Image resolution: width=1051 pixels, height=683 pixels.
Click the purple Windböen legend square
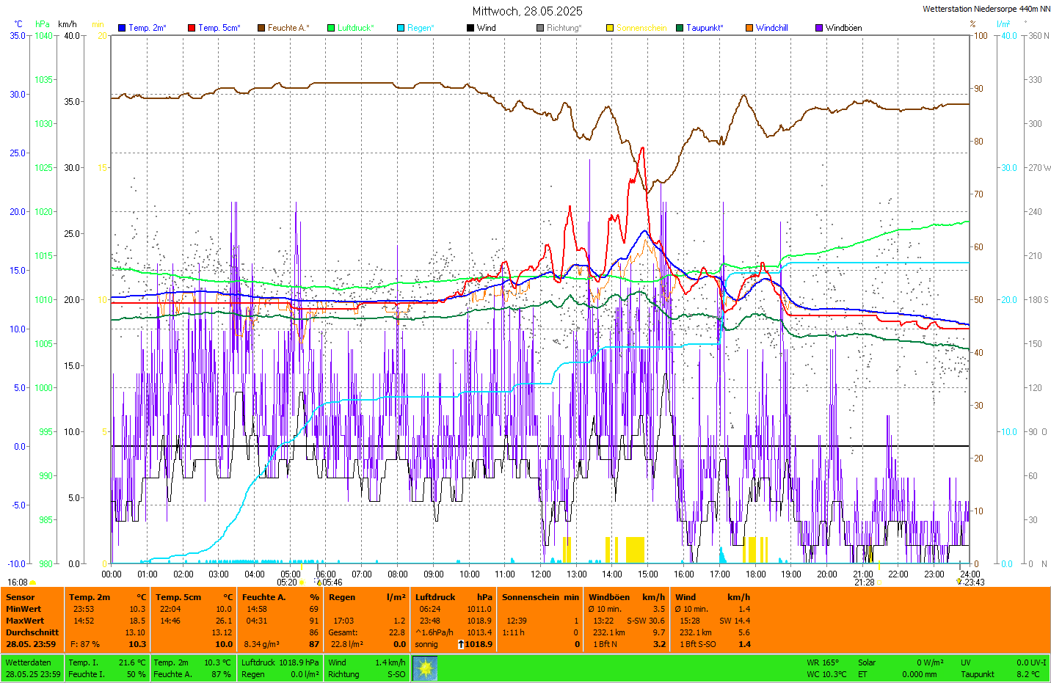coord(819,28)
